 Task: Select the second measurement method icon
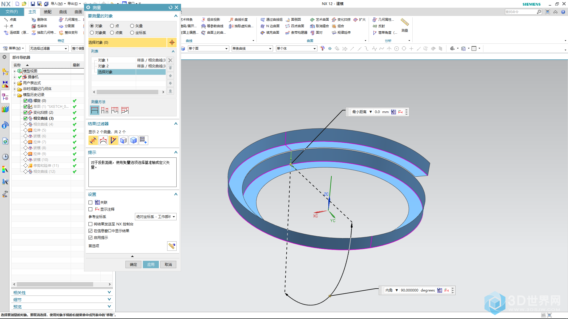[x=105, y=110]
